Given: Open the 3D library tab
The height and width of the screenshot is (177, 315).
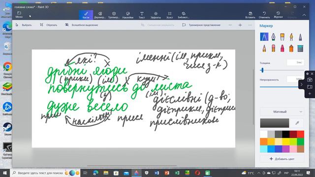Looking at the screenshot, I should pyautogui.click(x=184, y=15).
